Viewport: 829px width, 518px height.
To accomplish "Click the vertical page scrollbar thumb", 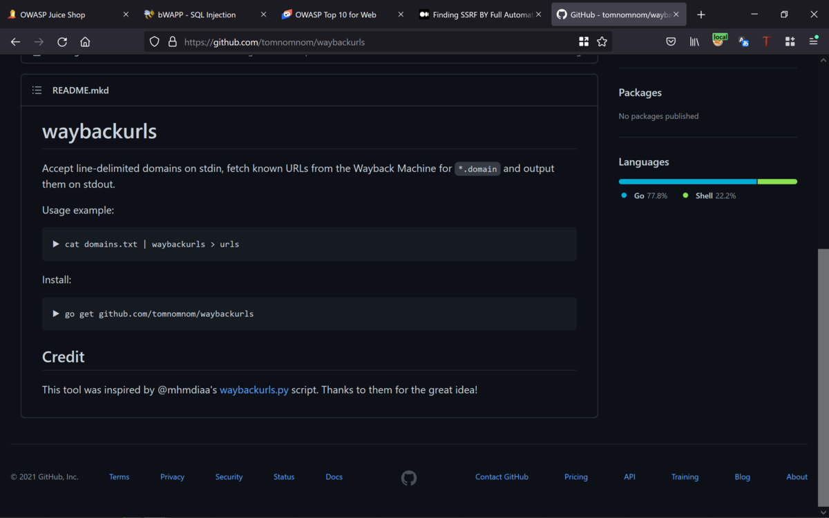I will coord(823,373).
